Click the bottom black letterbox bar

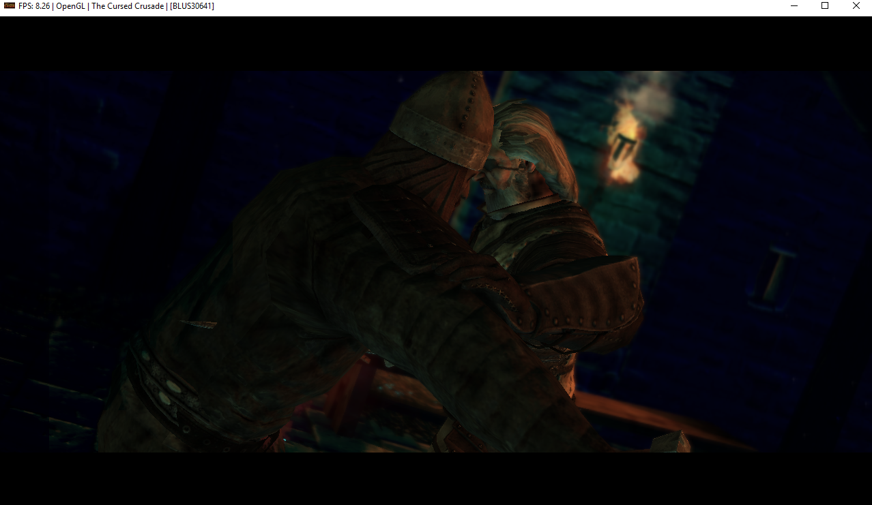tap(436, 477)
